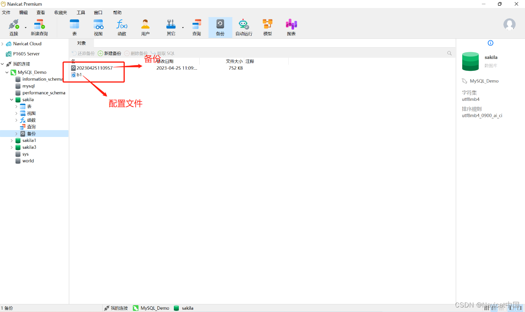Switch to detail table view mode
The height and width of the screenshot is (312, 525).
[501, 308]
